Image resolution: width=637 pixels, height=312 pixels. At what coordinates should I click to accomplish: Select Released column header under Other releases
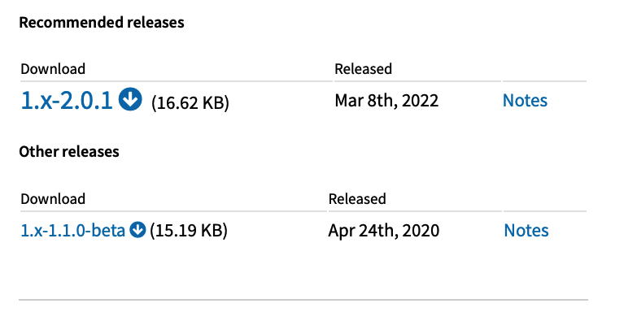(357, 199)
